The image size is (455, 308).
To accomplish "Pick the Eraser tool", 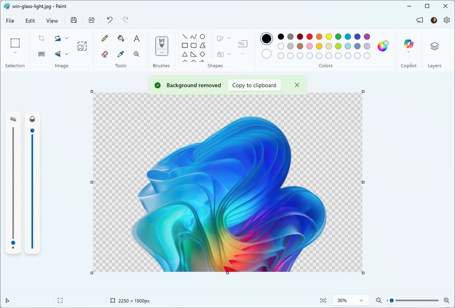I will pos(104,54).
